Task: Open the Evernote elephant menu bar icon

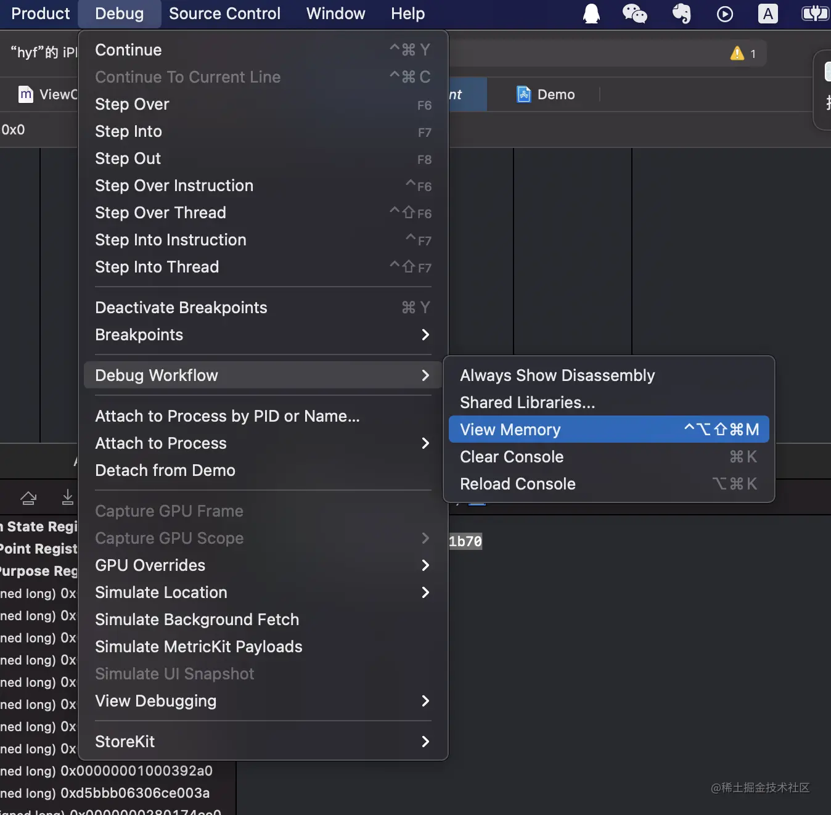Action: [x=681, y=14]
